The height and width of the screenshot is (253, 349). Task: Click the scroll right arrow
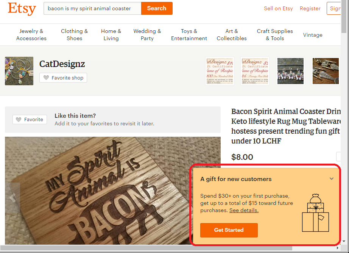click(x=338, y=248)
